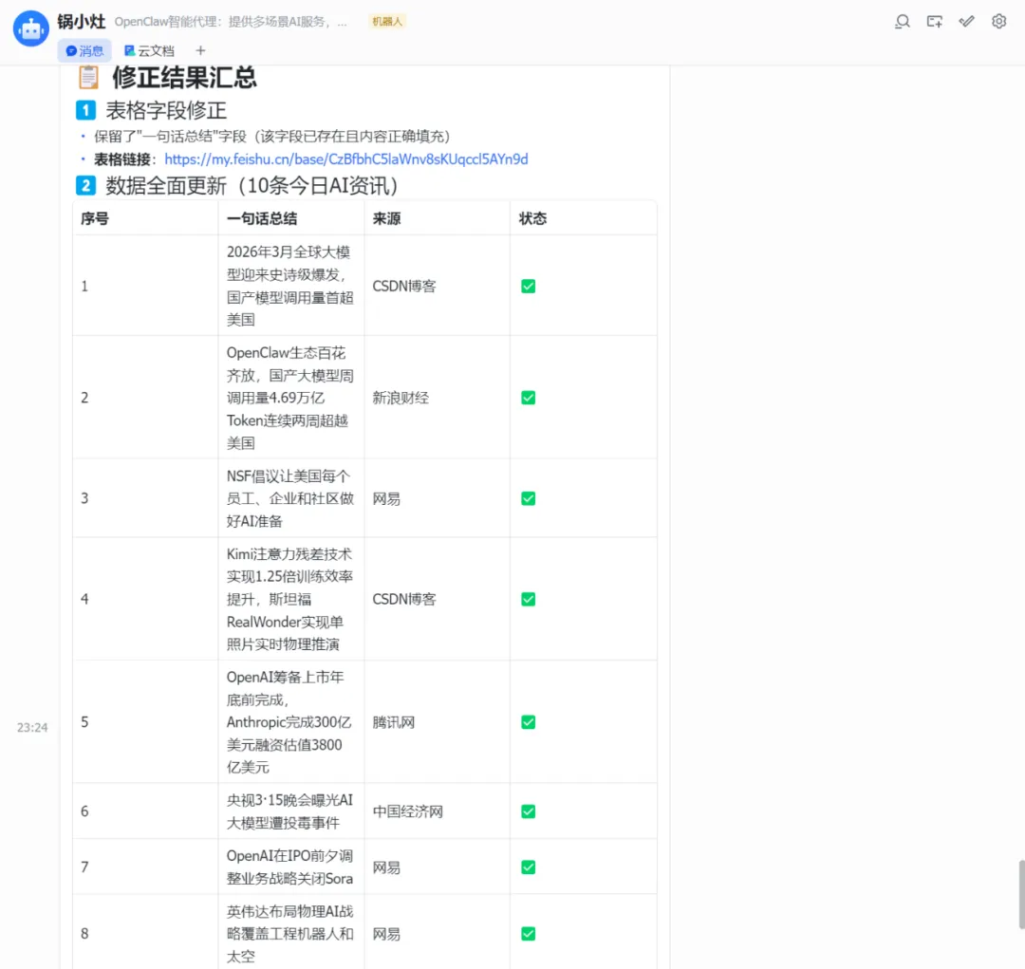
Task: Click the clipboard icon beside 修正结果汇总
Action: point(89,77)
